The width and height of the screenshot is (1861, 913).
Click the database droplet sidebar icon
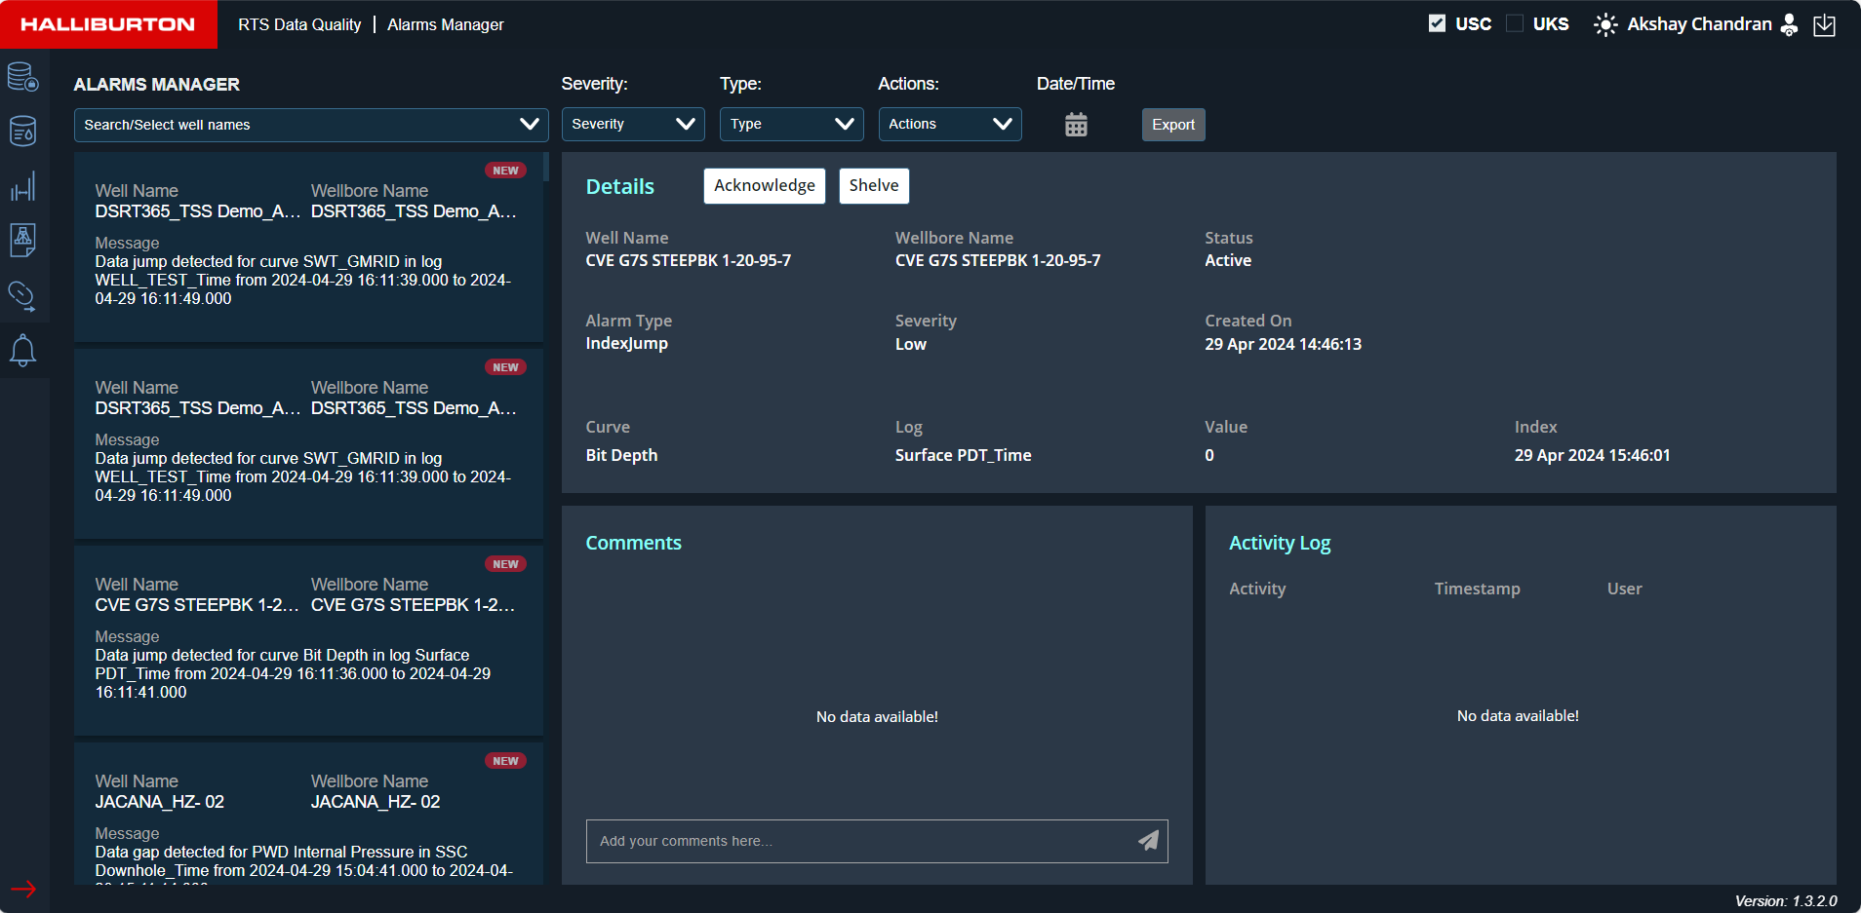click(x=22, y=131)
